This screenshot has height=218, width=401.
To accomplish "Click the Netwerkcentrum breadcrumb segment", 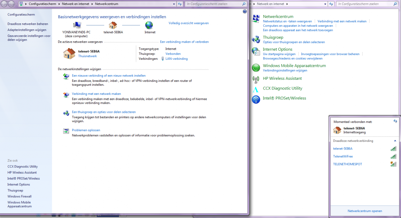I will [107, 4].
